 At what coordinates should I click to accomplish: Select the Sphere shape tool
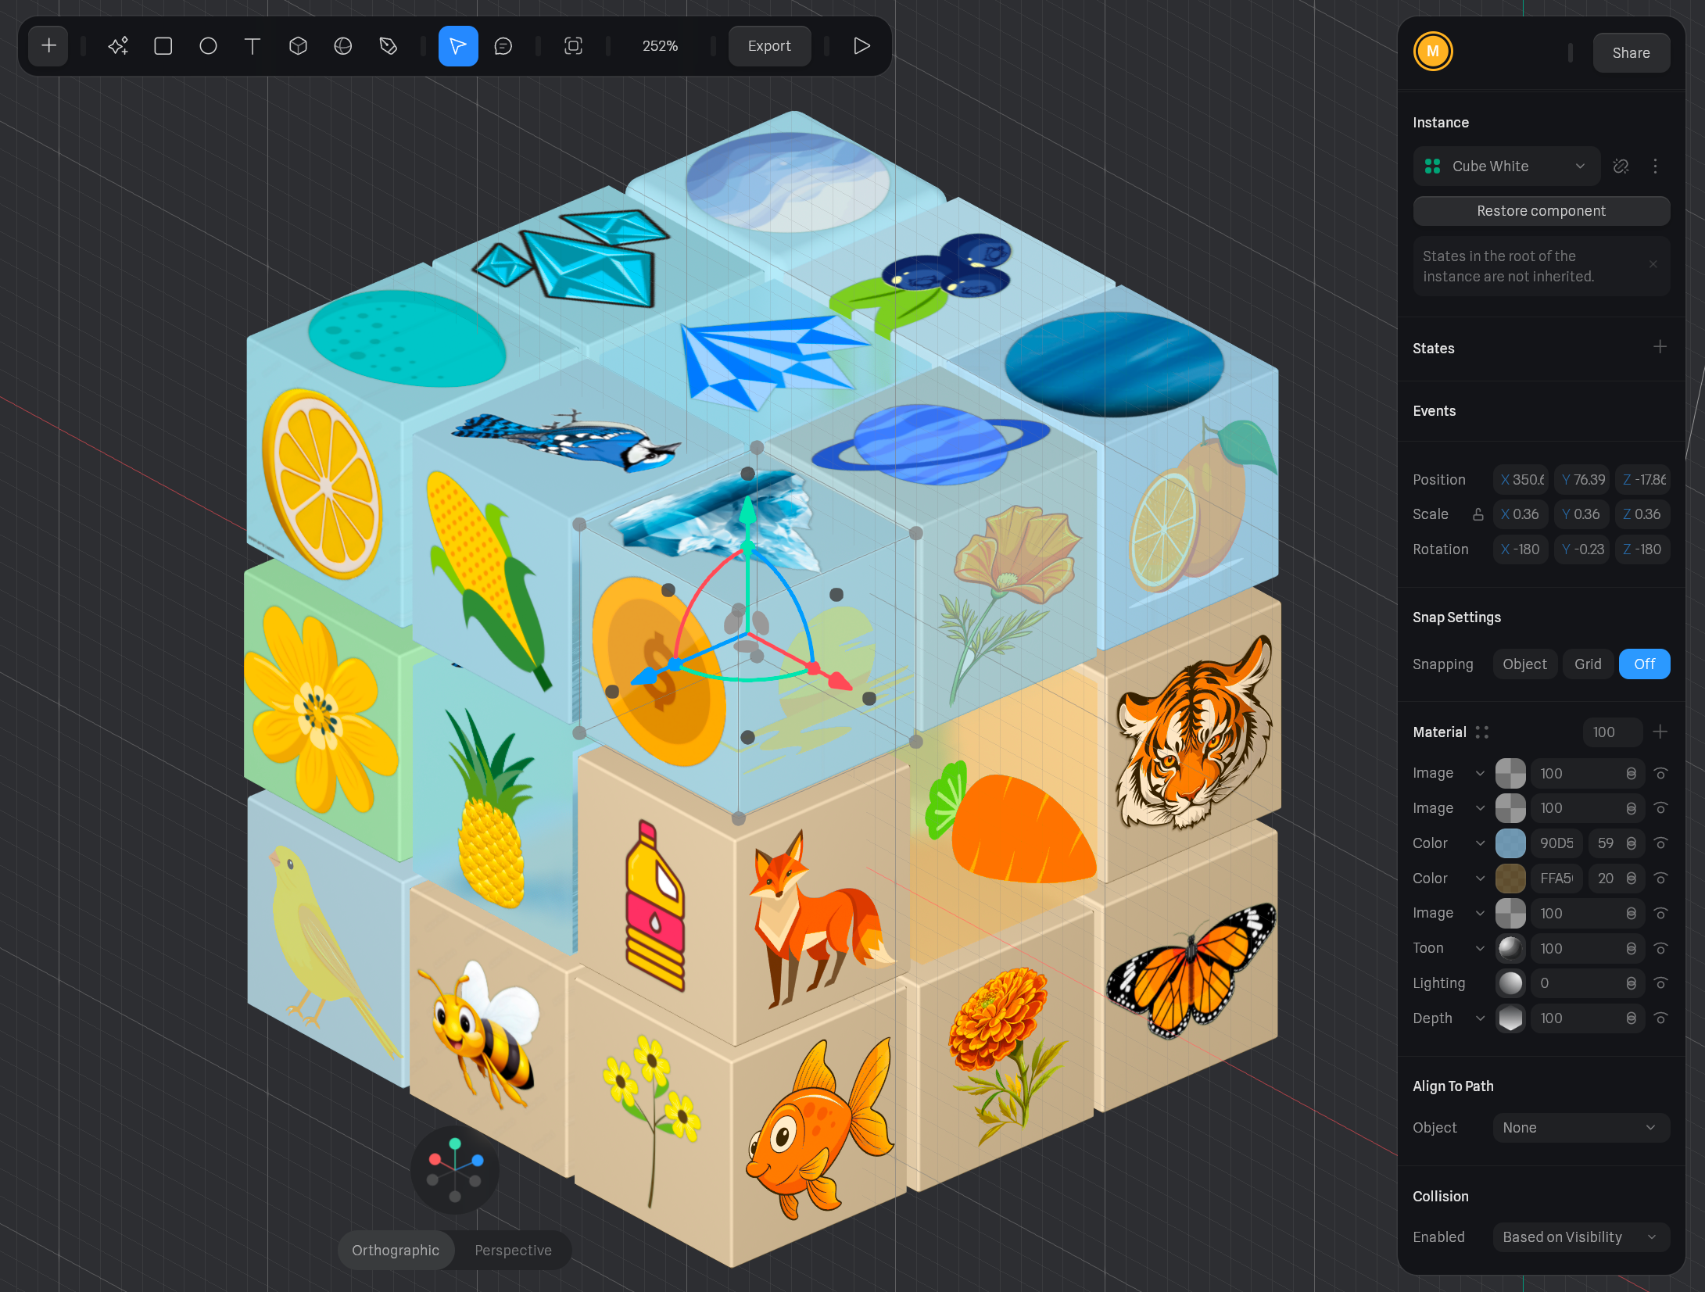342,46
